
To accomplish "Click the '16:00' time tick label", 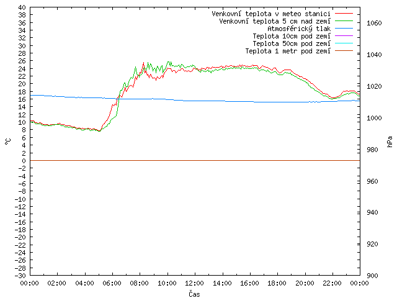I will (249, 283).
